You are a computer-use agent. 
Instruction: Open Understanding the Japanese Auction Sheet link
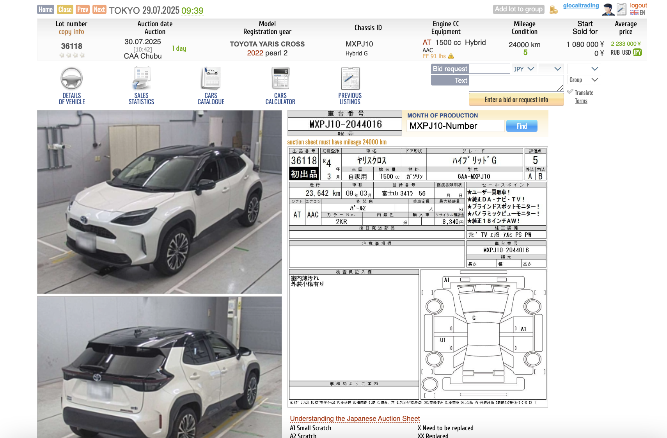355,418
